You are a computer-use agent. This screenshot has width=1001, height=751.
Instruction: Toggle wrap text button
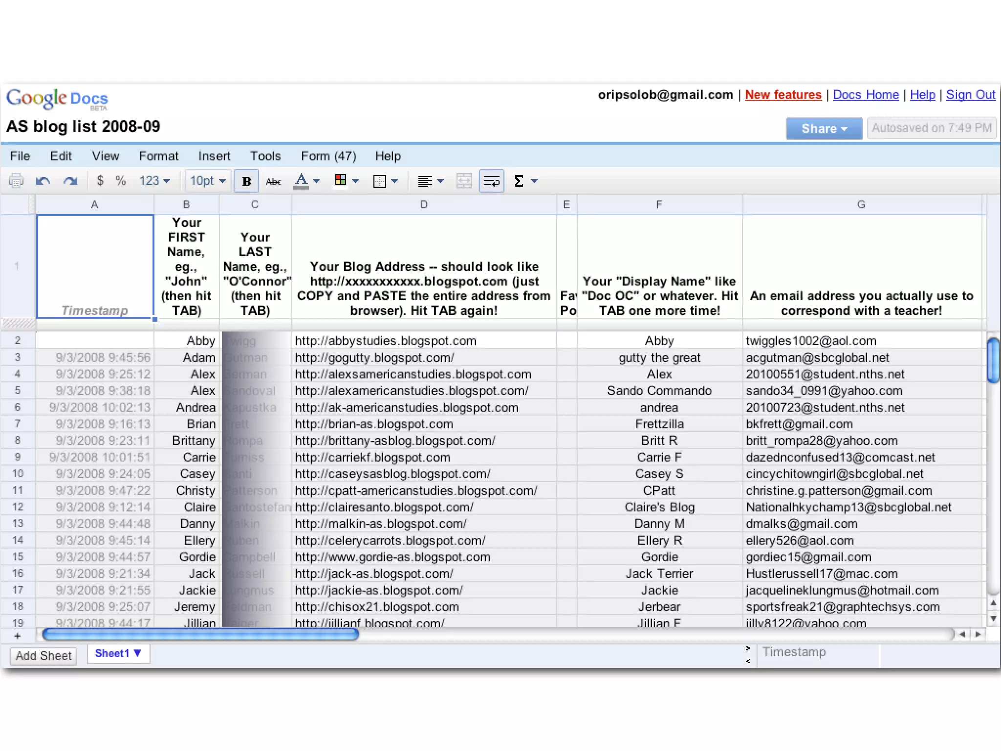tap(491, 181)
